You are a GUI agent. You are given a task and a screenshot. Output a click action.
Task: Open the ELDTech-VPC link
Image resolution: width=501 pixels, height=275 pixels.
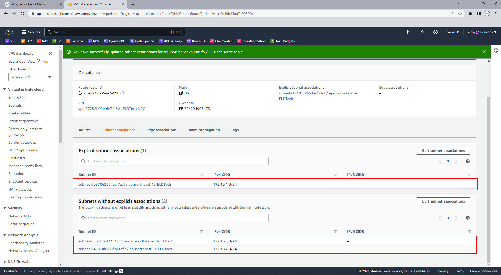(x=111, y=109)
